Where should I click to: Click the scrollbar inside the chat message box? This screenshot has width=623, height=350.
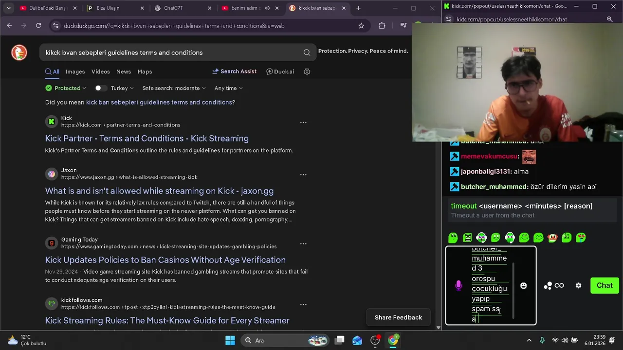coord(514,291)
